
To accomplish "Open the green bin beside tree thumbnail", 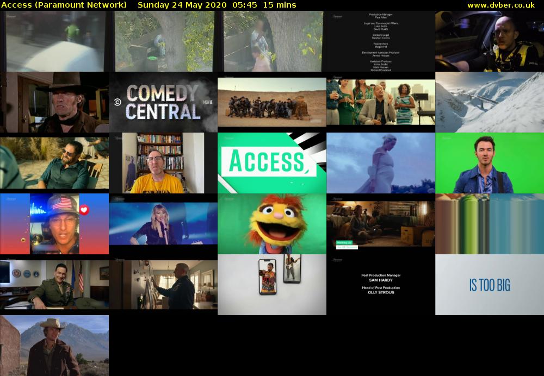I will click(x=163, y=41).
